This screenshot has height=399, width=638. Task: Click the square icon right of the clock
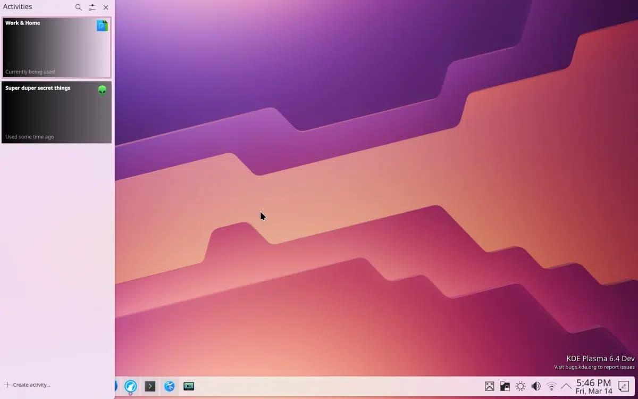point(623,386)
